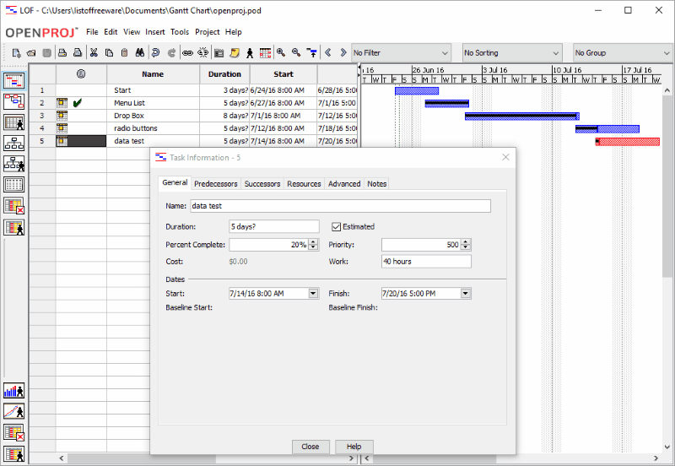
Task: Click the Help button in the dialog
Action: click(x=354, y=447)
